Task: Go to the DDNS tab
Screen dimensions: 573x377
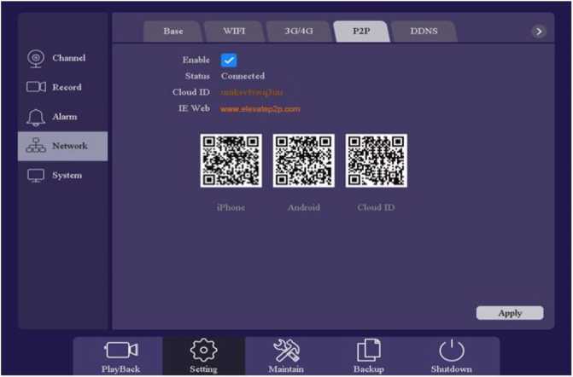Action: pos(424,32)
